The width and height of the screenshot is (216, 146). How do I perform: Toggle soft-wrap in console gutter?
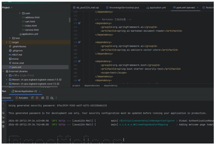(3, 113)
